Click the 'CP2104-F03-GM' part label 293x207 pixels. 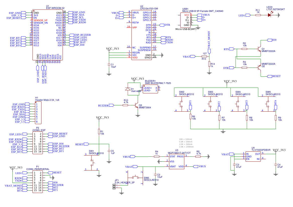(149, 9)
